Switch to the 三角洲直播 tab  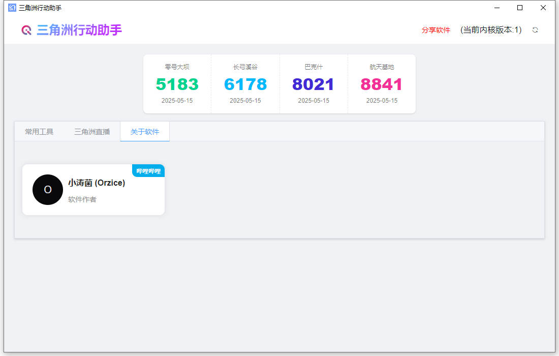[x=92, y=132]
